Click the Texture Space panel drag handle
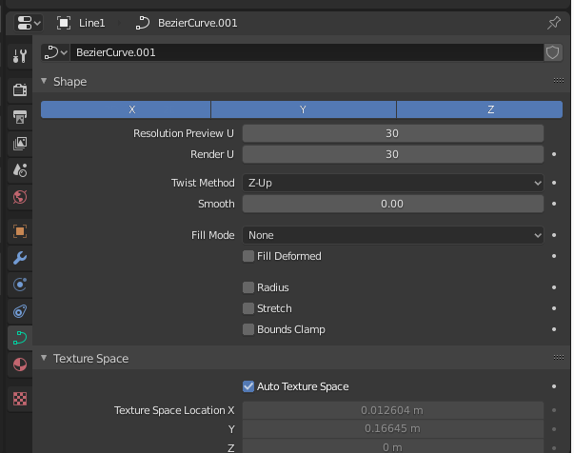 (558, 358)
